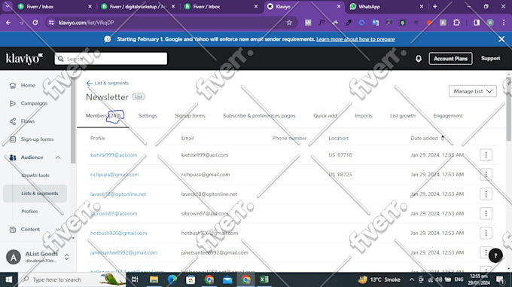Collapse the Audience sidebar section
The width and height of the screenshot is (512, 287).
58,157
